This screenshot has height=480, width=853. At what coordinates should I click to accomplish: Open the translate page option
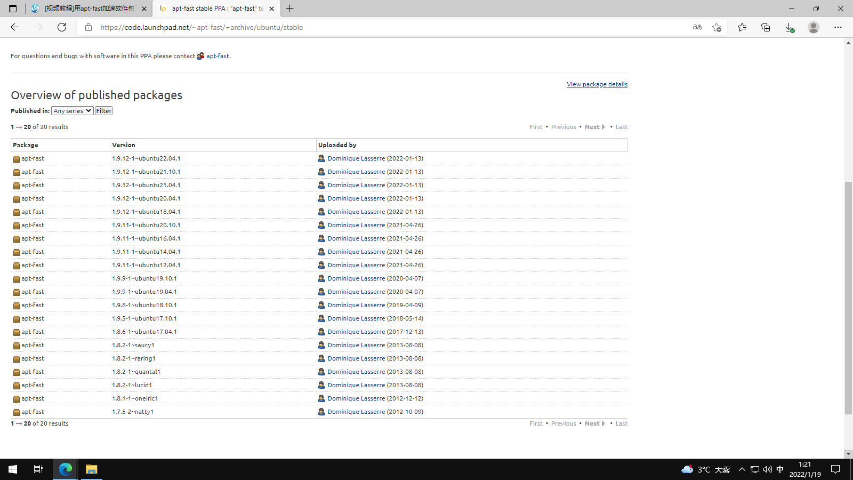(x=697, y=27)
